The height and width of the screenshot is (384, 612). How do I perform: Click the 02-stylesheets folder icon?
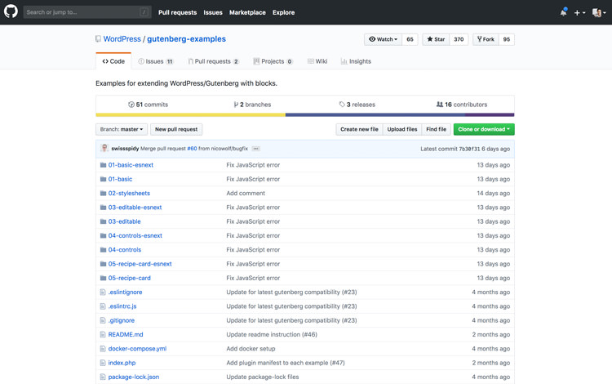tap(103, 194)
